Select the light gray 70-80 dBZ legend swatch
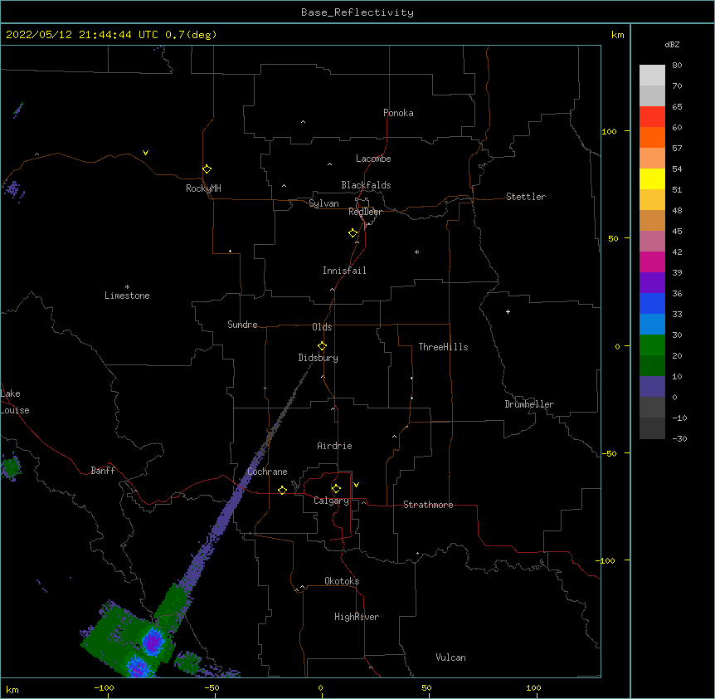 pos(652,76)
